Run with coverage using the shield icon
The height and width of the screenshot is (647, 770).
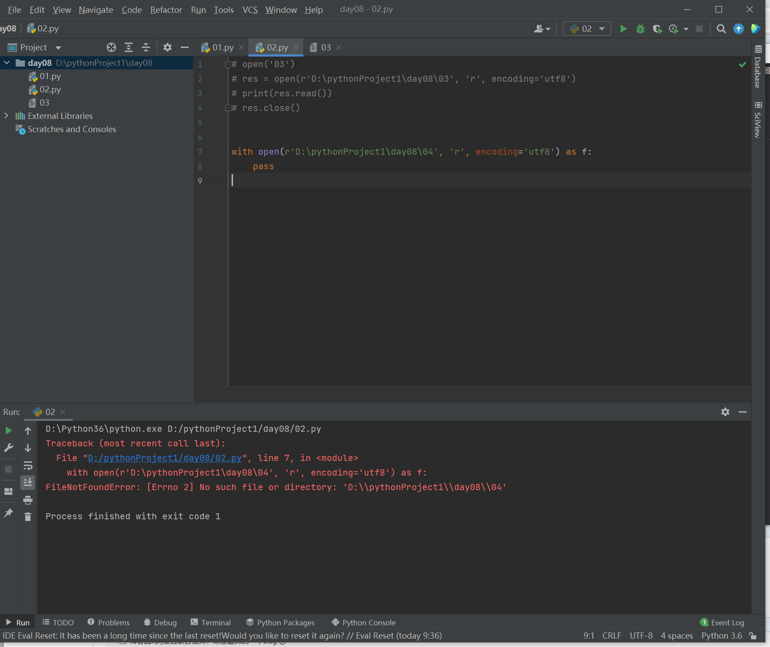click(x=657, y=29)
